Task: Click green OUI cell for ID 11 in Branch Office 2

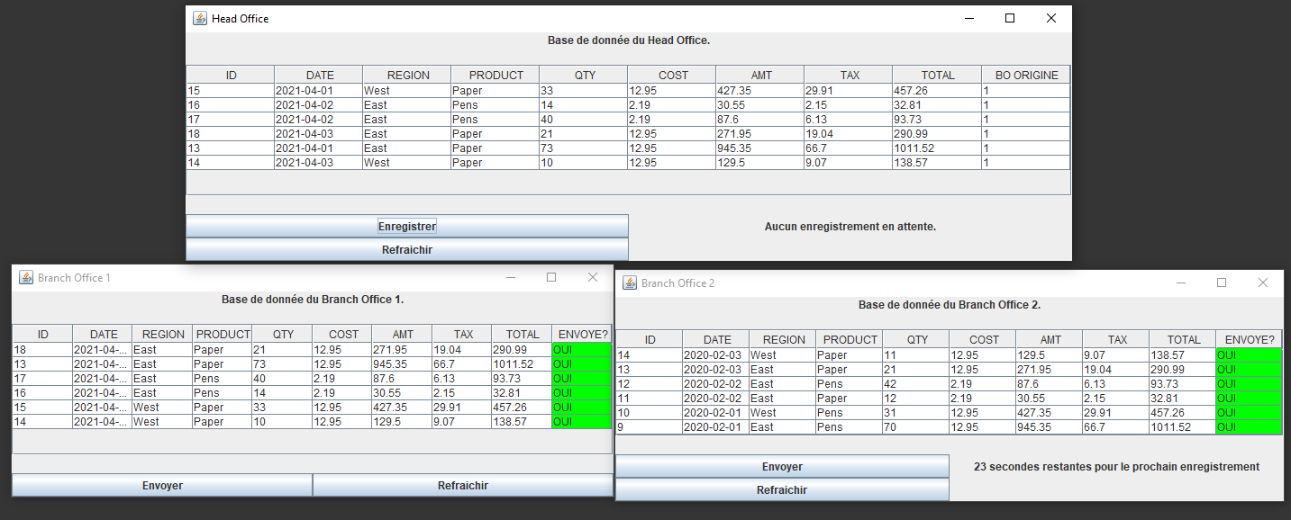Action: [x=1249, y=399]
